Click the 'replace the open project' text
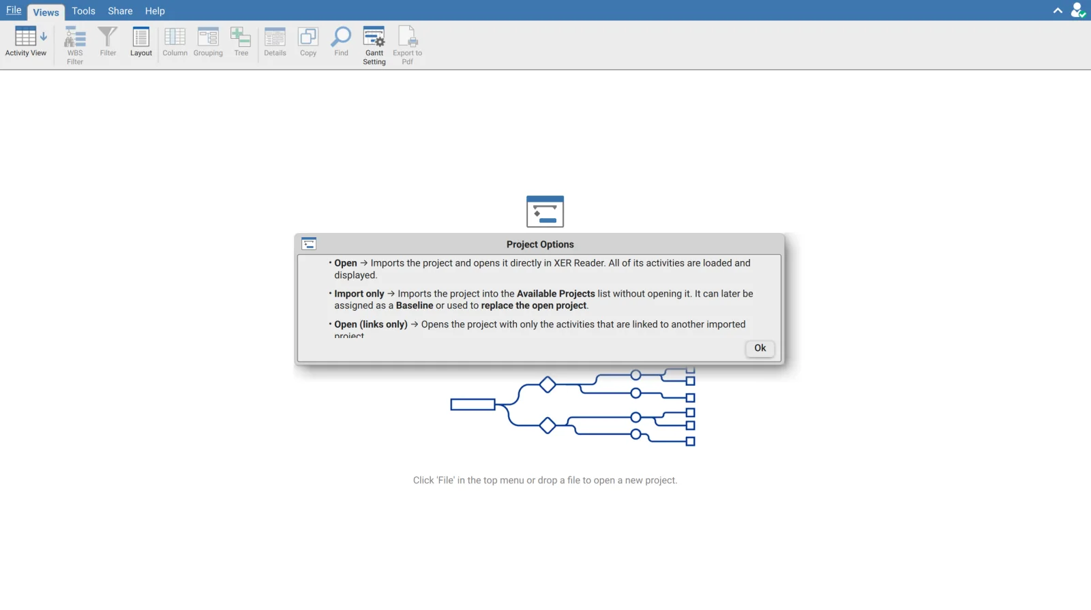 [x=534, y=305]
